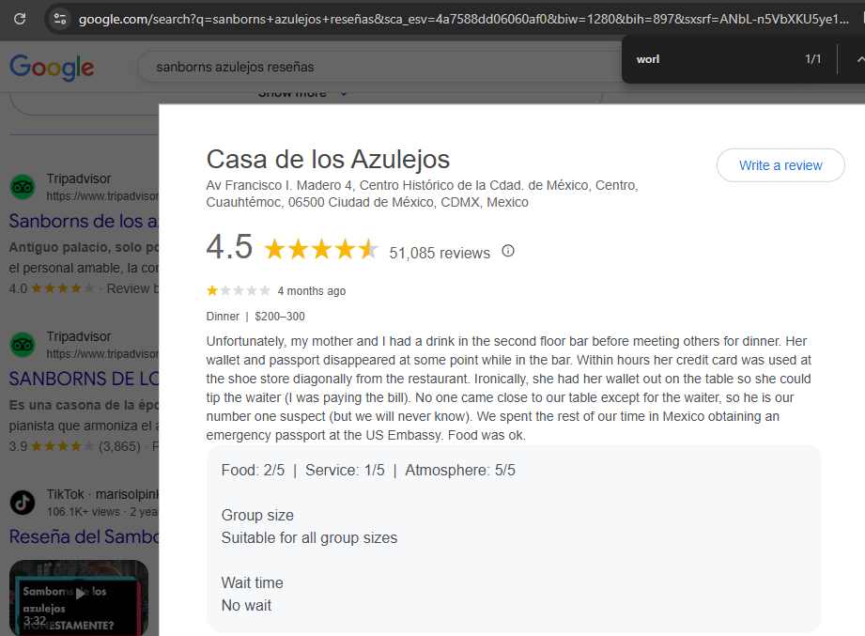The width and height of the screenshot is (865, 636).
Task: Click the Write a review button
Action: coord(780,165)
